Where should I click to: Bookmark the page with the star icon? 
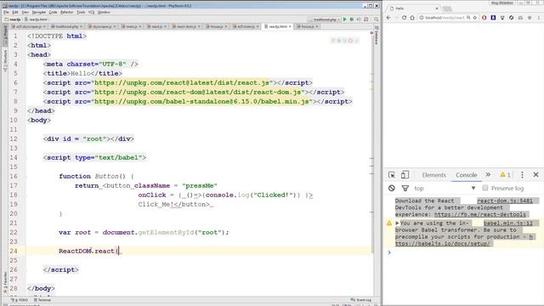point(474,17)
